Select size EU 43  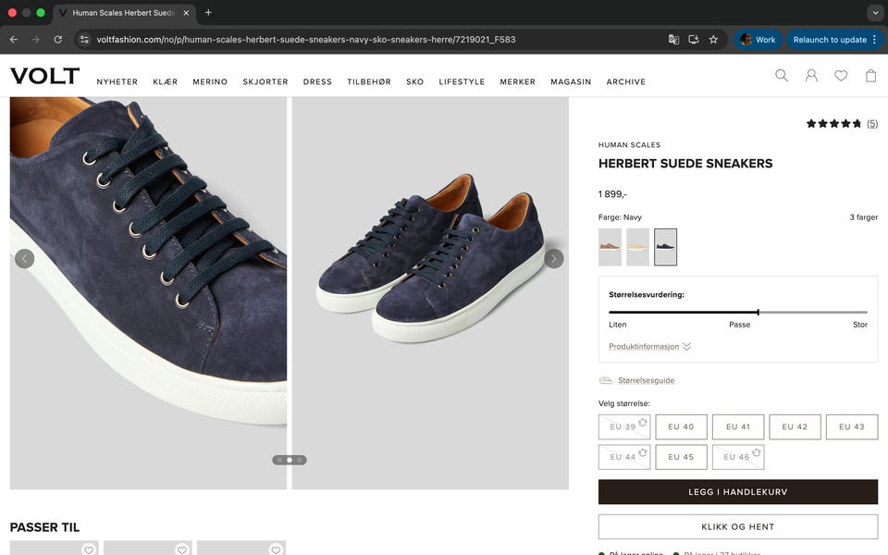[x=852, y=427]
